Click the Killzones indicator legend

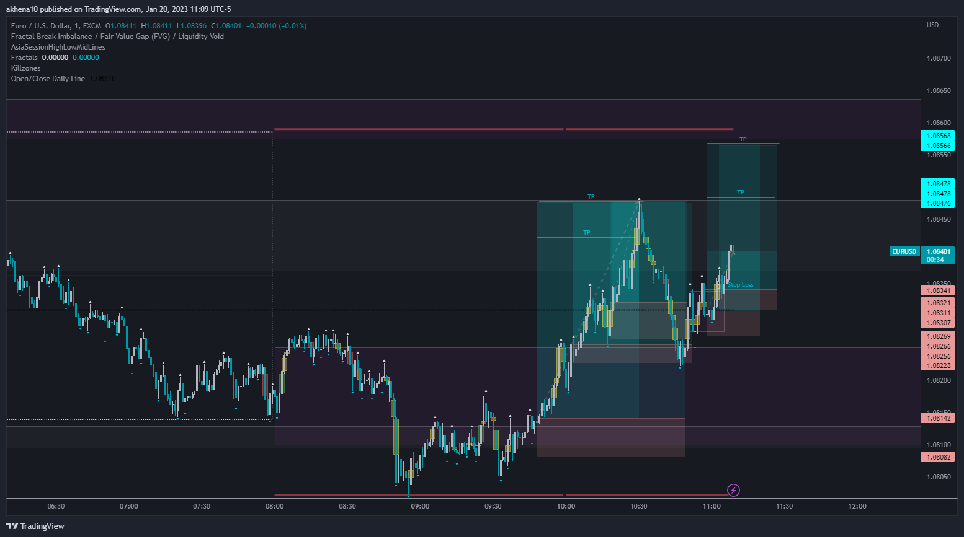click(x=25, y=68)
